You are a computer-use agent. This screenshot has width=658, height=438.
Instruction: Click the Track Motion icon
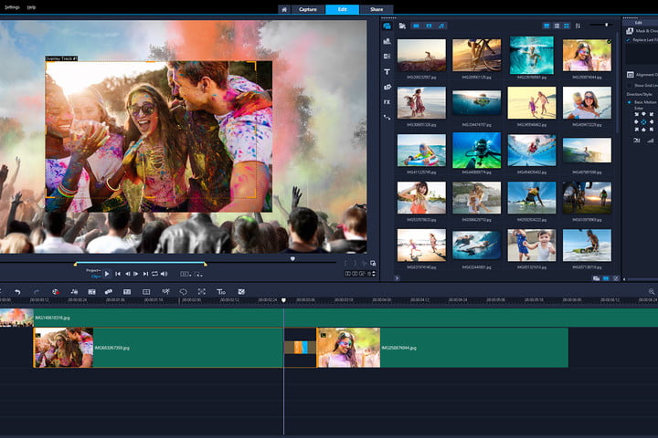109,292
